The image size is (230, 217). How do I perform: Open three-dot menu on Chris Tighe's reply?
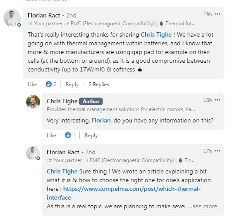[x=217, y=100]
